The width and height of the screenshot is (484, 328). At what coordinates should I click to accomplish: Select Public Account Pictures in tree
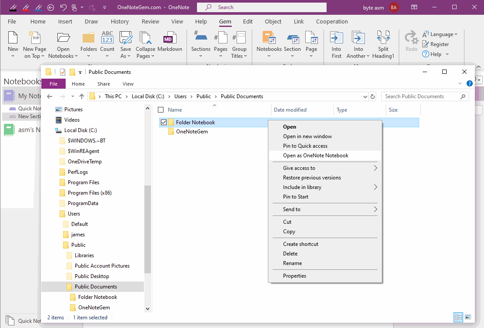[x=102, y=266]
